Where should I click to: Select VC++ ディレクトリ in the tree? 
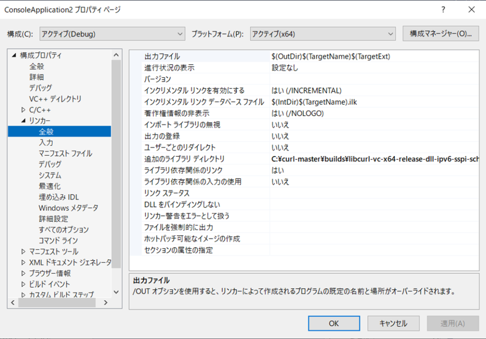pos(55,99)
